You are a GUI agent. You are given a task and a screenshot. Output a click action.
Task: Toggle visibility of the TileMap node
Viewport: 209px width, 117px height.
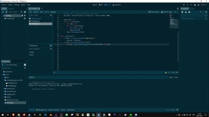[25, 16]
